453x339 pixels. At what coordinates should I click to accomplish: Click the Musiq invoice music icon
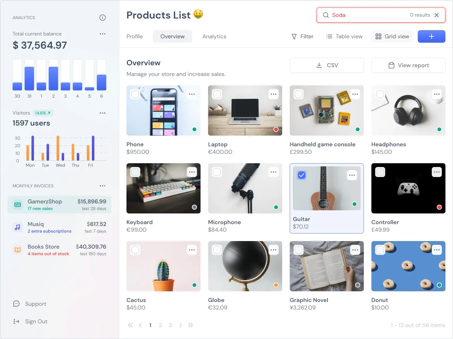pyautogui.click(x=17, y=227)
